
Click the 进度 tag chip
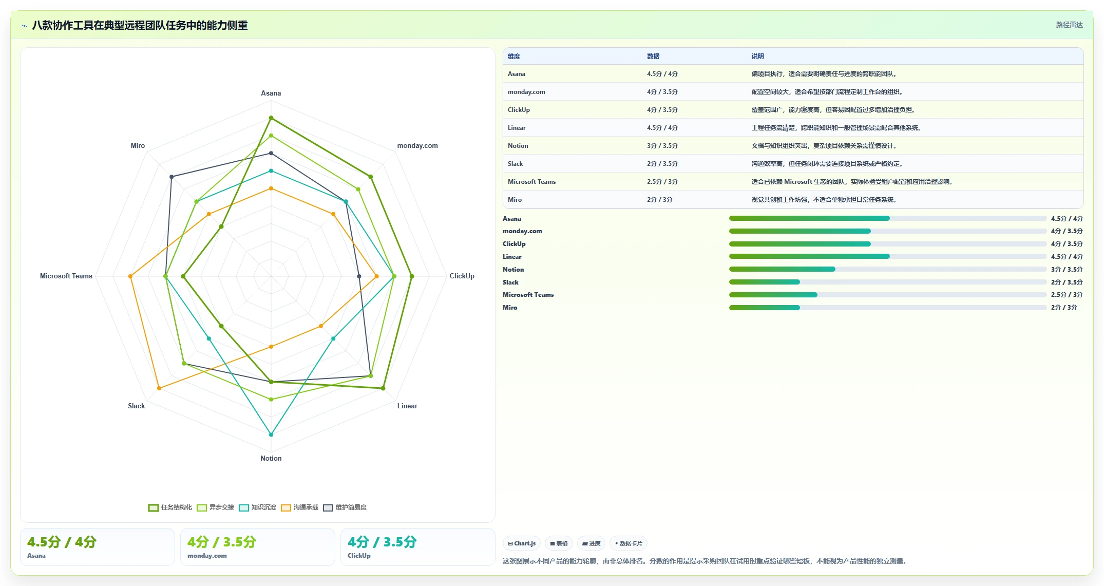pos(591,543)
